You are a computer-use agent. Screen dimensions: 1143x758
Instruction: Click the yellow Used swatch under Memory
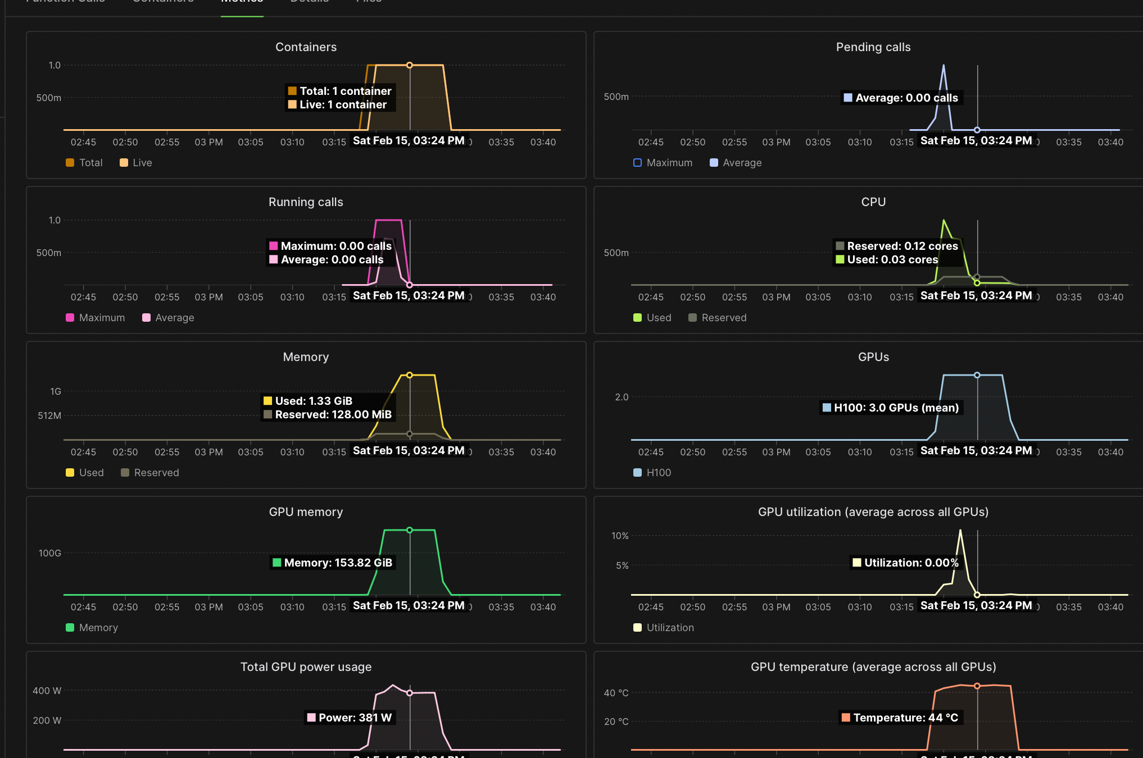tap(70, 473)
